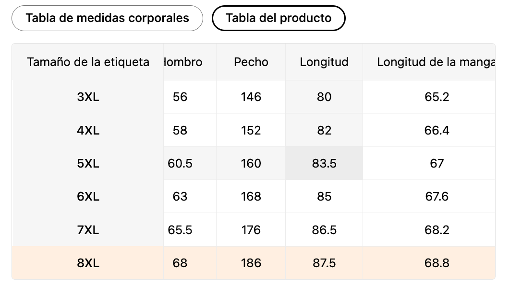Click the Longitud column header
Screen dimensions: 509x293
click(x=324, y=62)
